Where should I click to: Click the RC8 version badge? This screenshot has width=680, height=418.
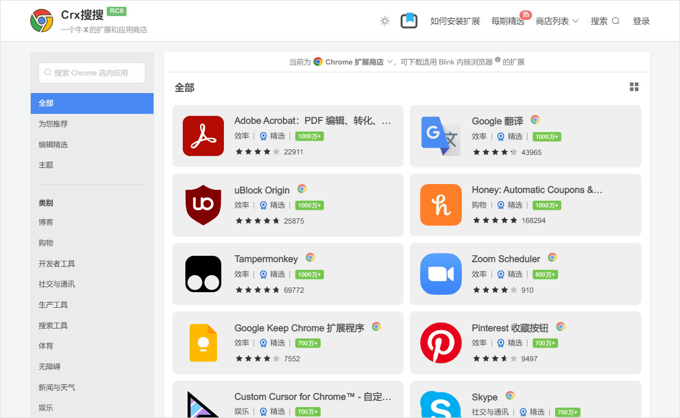point(117,11)
